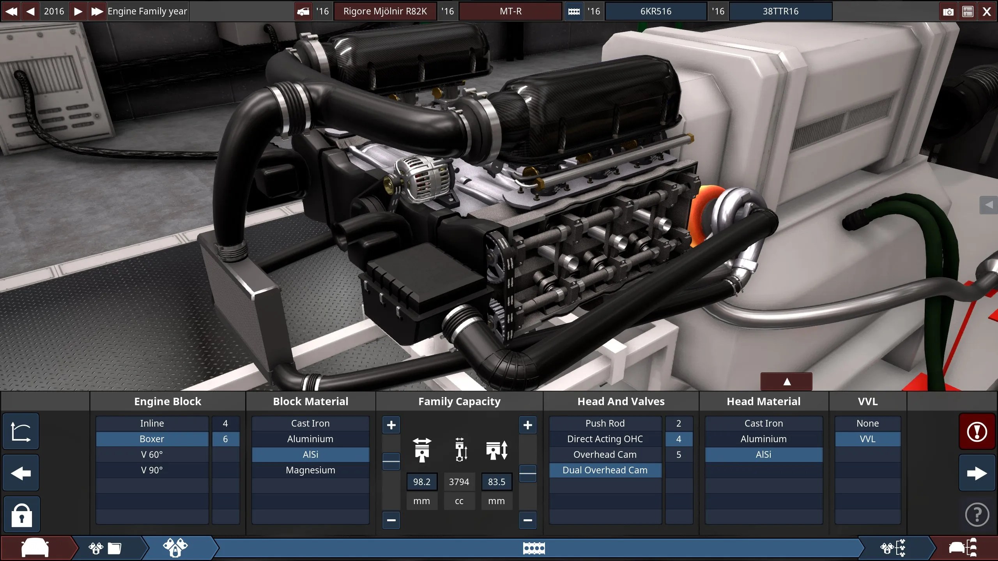The width and height of the screenshot is (998, 561).
Task: Click the torque curve graph icon
Action: (20, 431)
